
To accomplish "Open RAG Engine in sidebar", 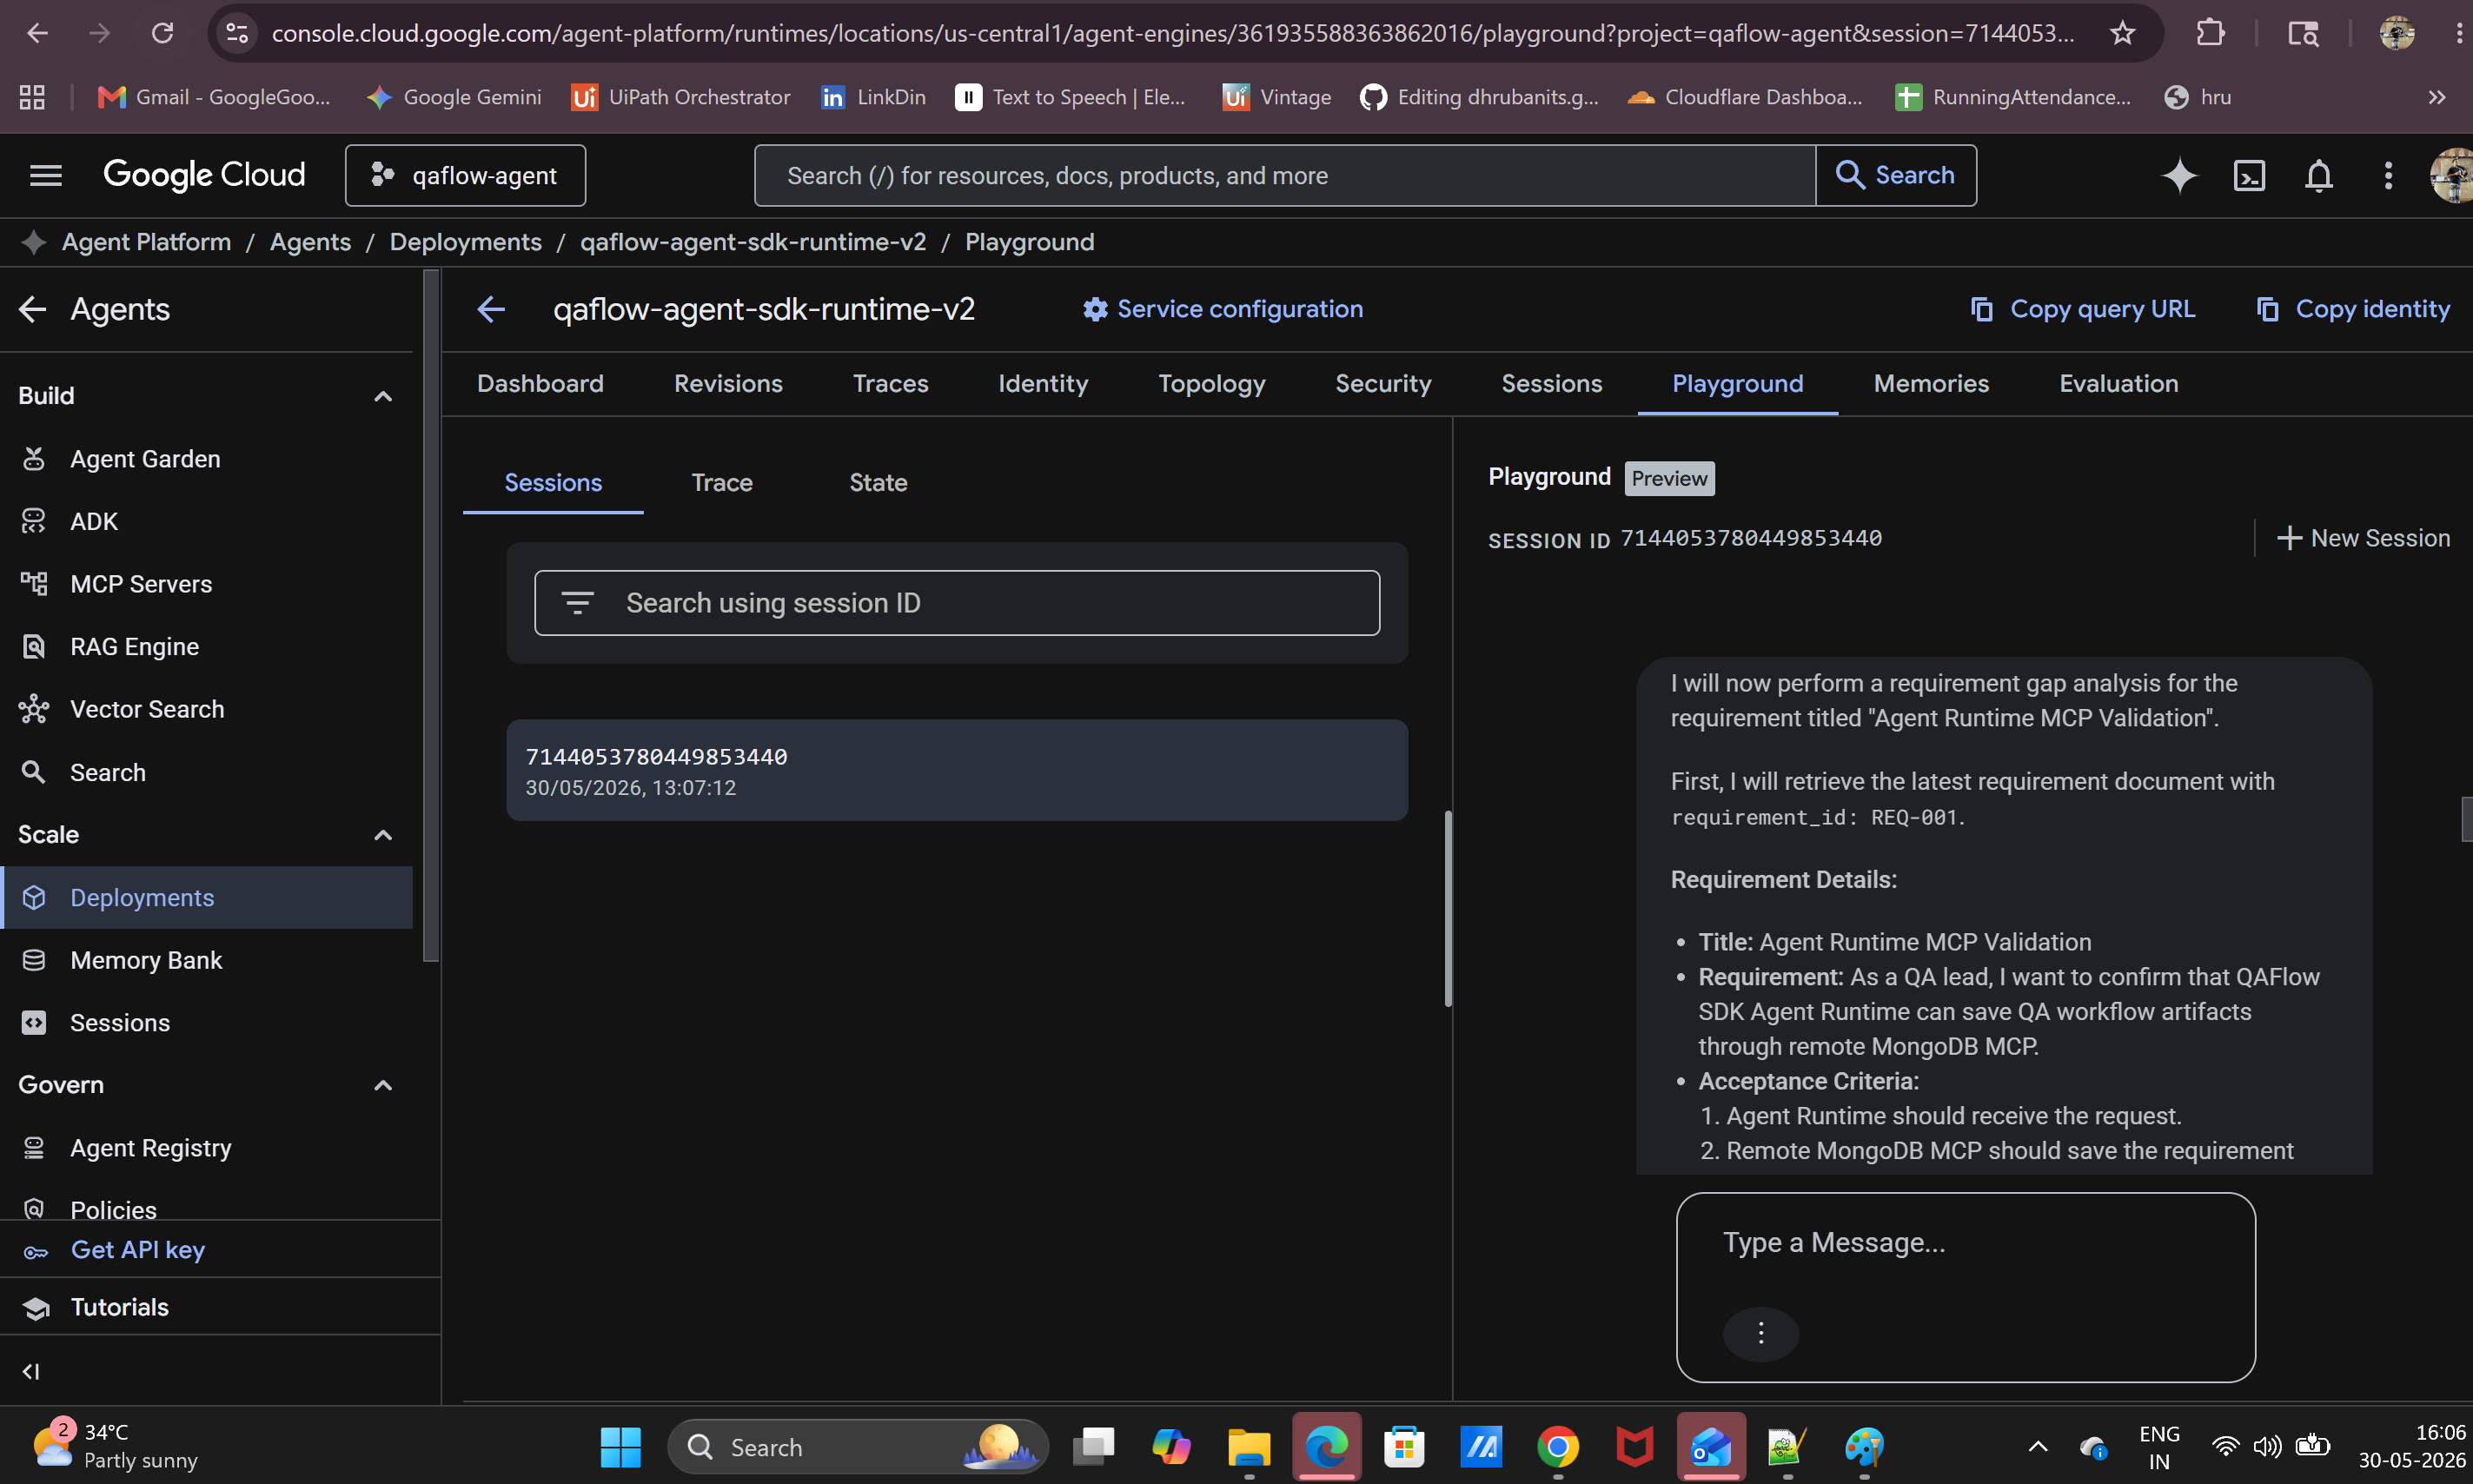I will coord(134,647).
